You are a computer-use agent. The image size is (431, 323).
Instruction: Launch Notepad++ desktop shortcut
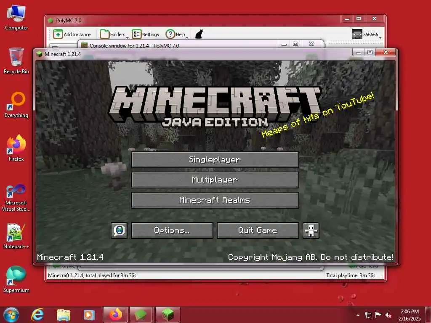(16, 236)
